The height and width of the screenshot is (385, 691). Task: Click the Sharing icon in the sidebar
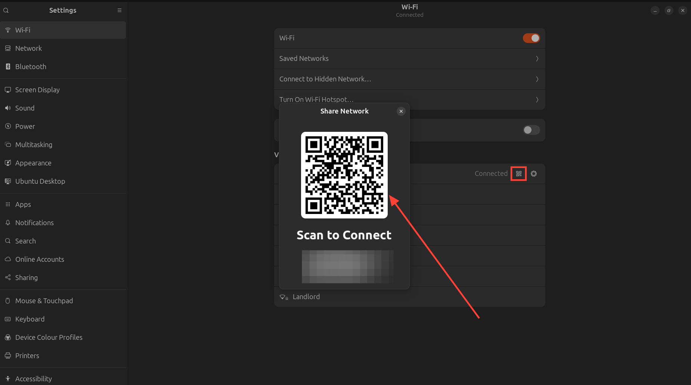(8, 277)
